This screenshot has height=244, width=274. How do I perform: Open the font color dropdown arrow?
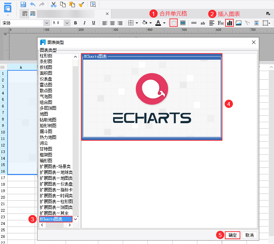(x=164, y=23)
